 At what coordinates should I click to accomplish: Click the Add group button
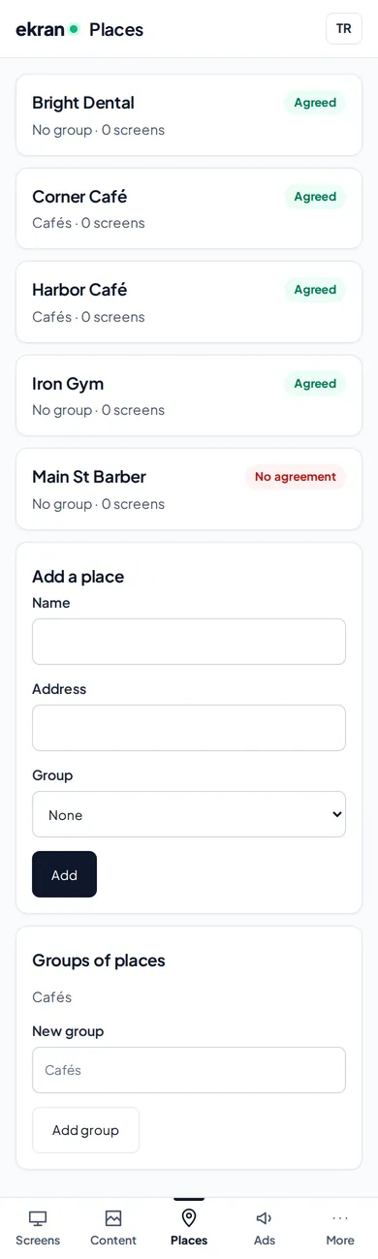pyautogui.click(x=85, y=1130)
